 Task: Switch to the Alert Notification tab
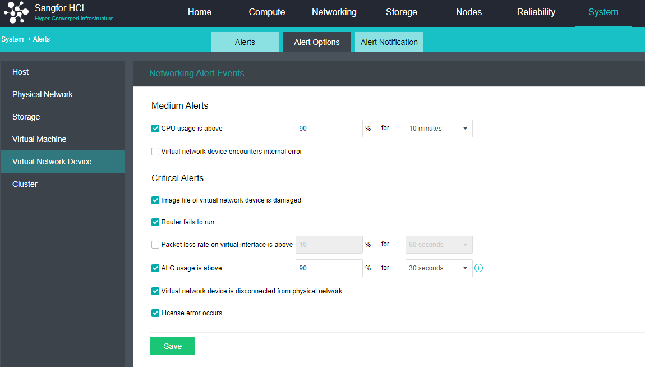pyautogui.click(x=389, y=42)
